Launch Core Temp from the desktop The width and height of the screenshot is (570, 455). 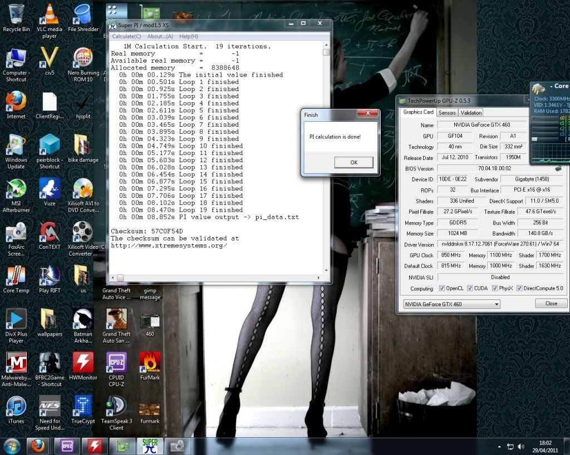16,276
